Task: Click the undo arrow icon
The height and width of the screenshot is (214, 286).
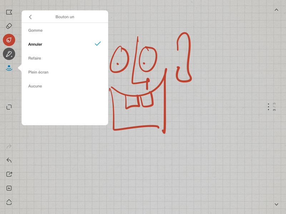Action: tap(9, 160)
